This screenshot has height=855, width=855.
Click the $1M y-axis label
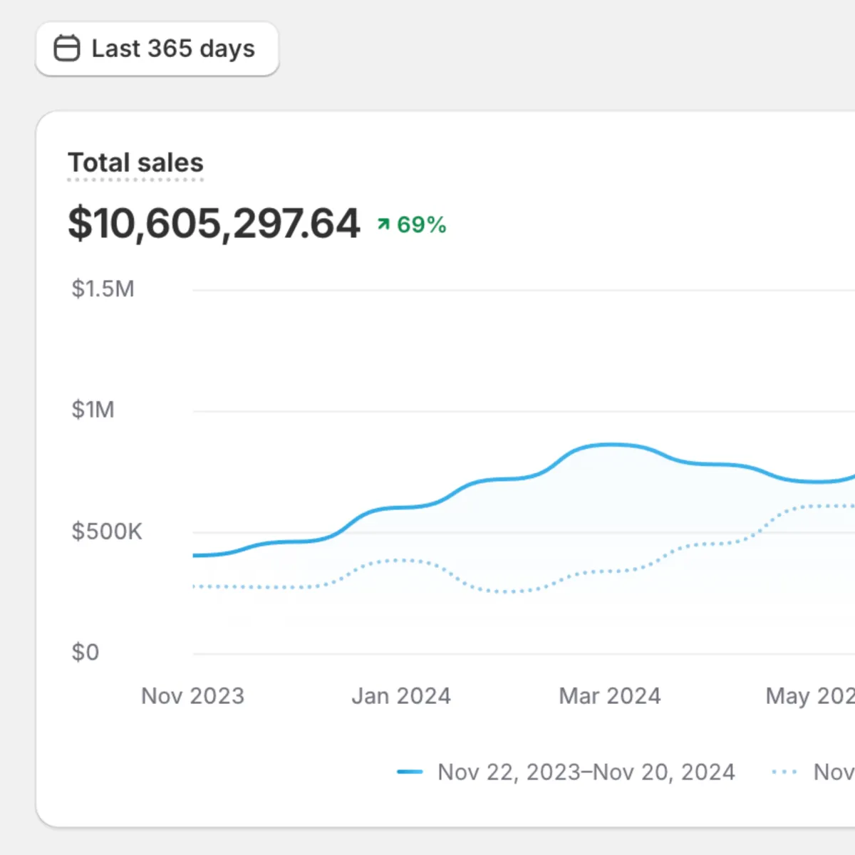(93, 410)
